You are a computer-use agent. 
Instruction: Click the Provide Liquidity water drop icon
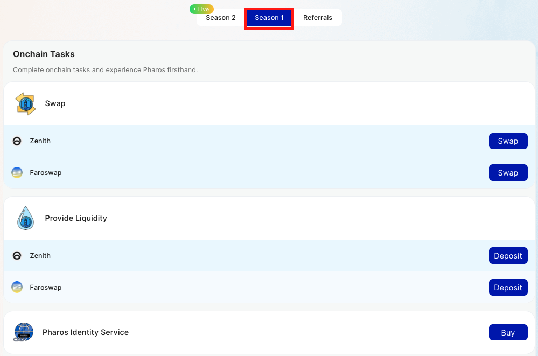click(x=25, y=218)
